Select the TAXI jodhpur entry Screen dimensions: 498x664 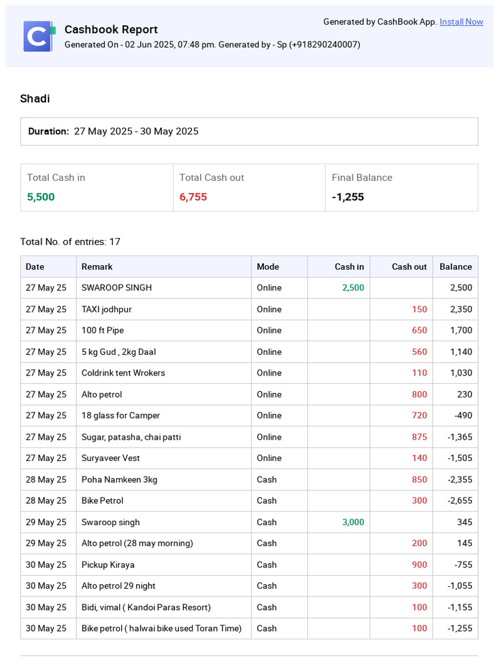pyautogui.click(x=106, y=309)
